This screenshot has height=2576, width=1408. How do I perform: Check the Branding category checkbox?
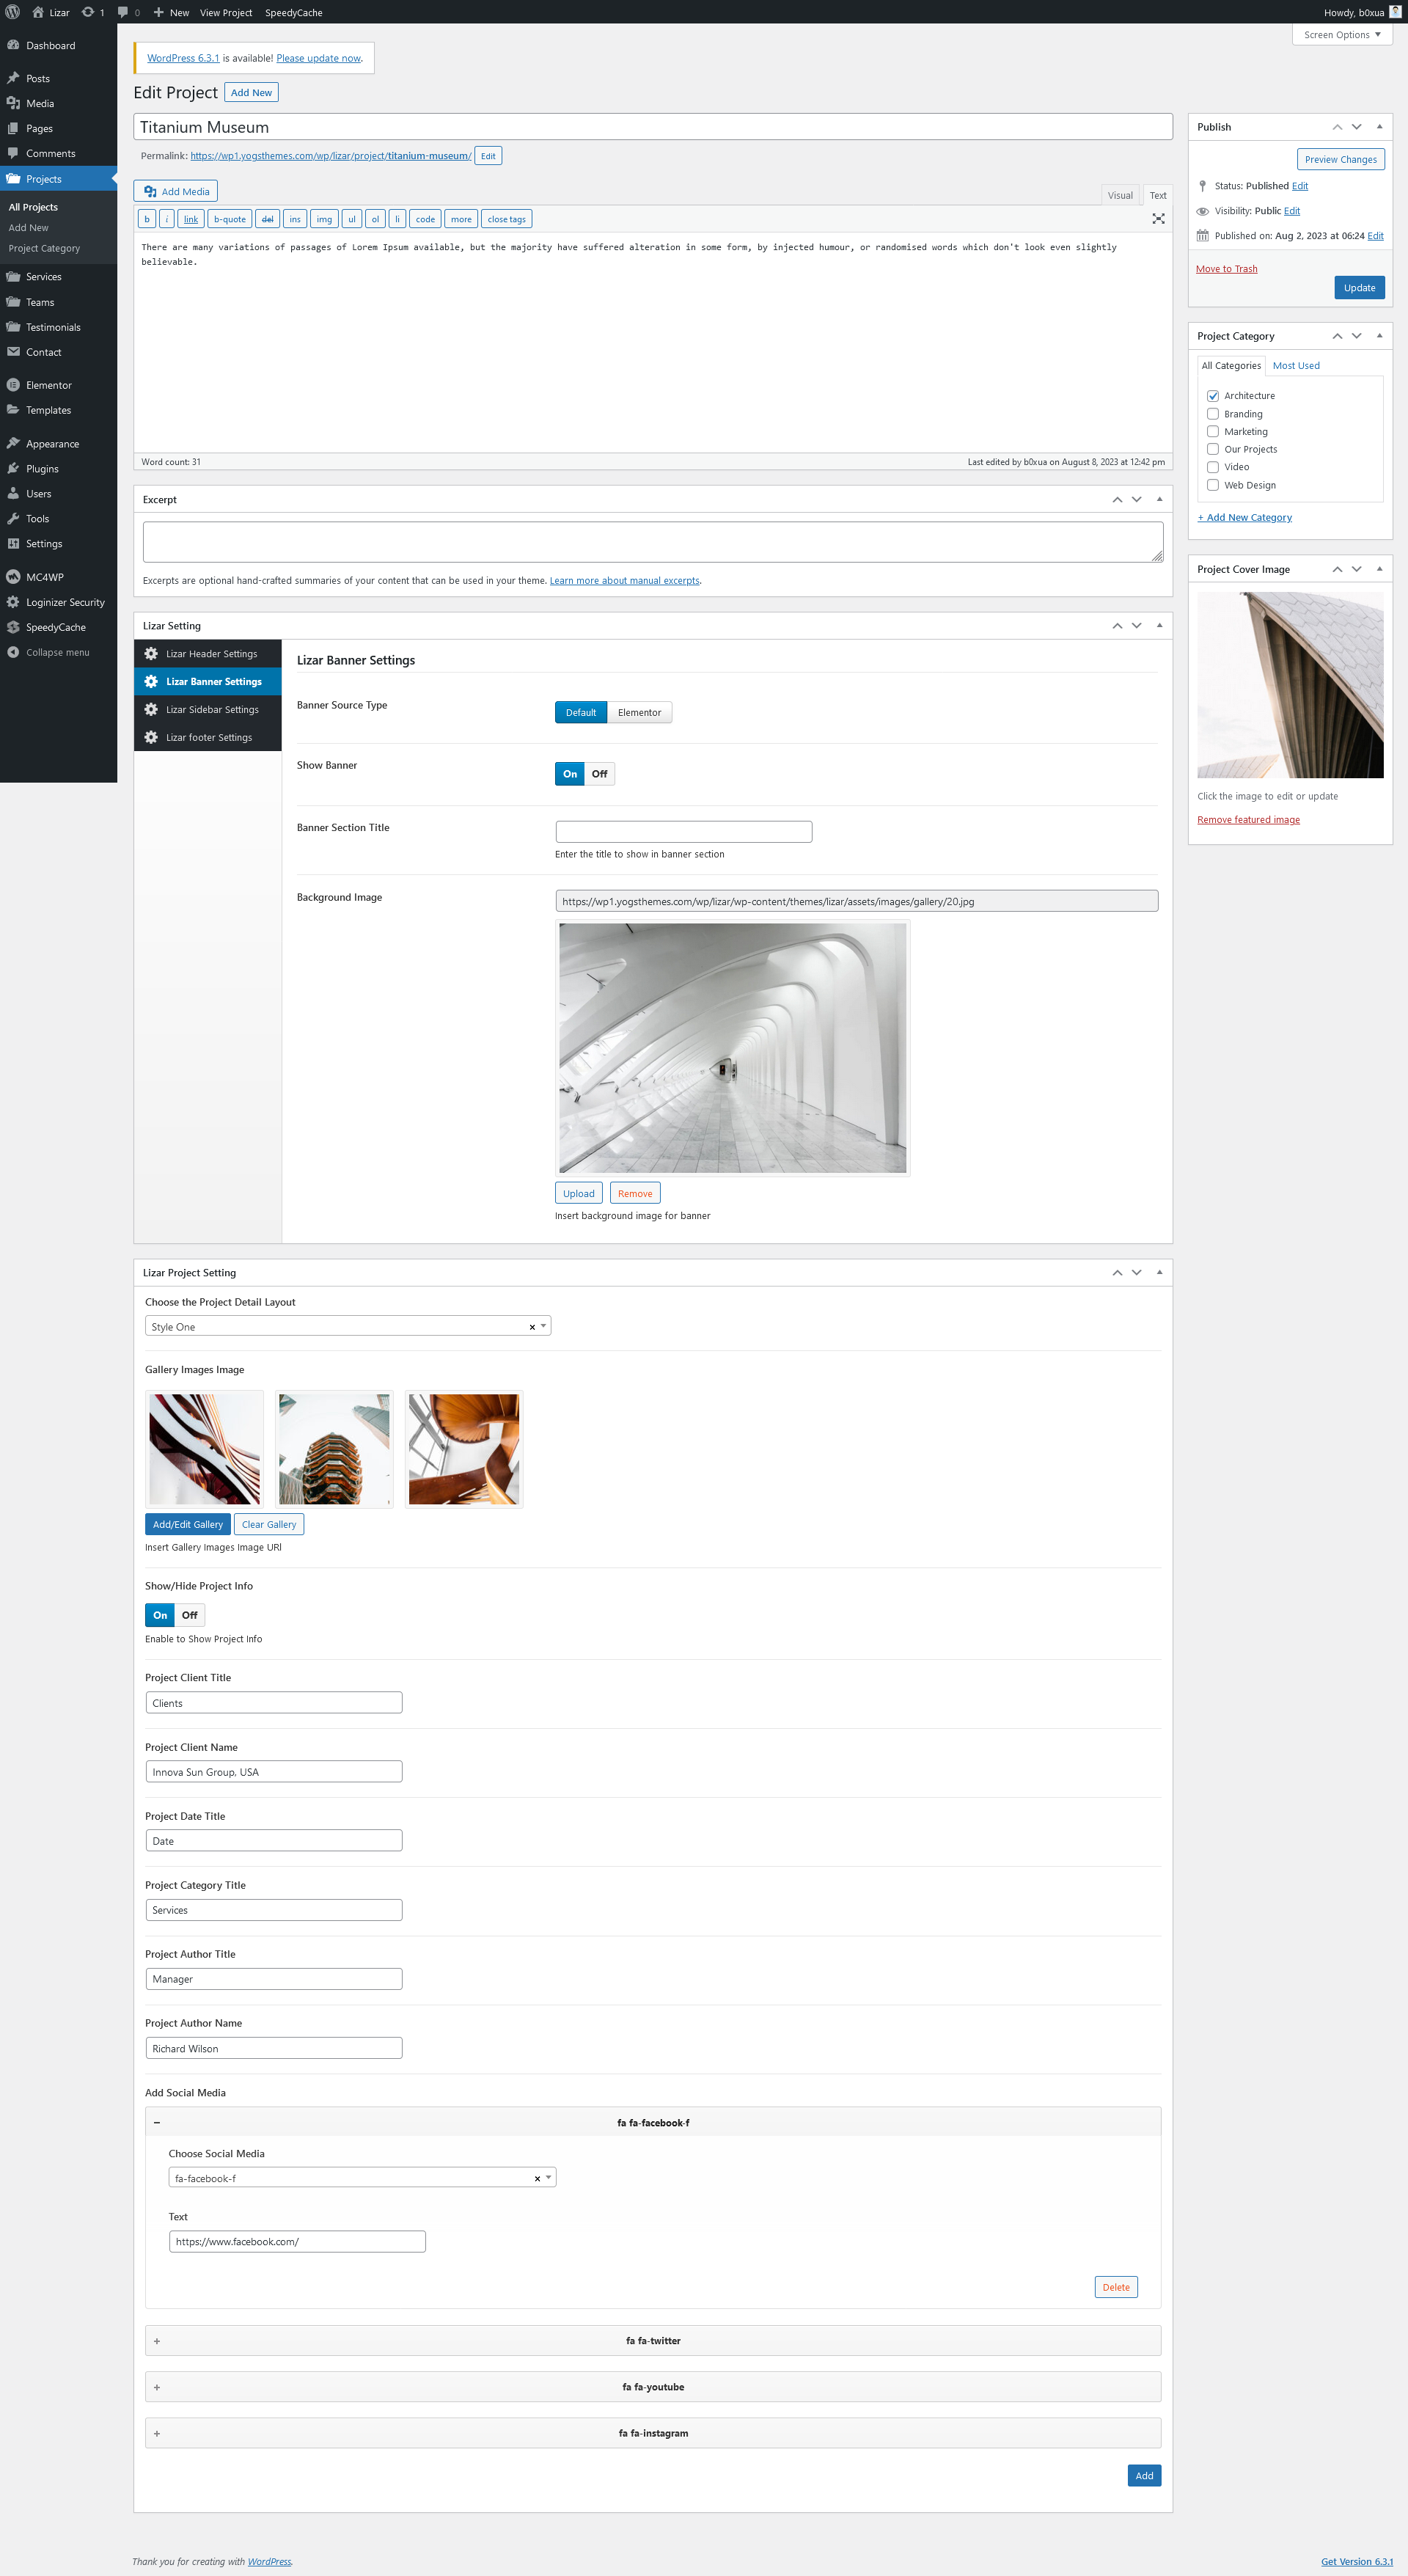[x=1212, y=414]
